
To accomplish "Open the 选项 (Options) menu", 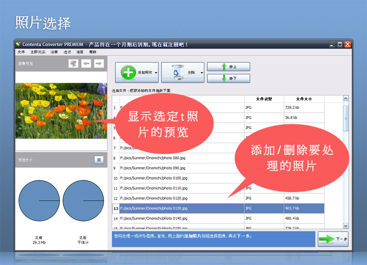I will coord(67,52).
